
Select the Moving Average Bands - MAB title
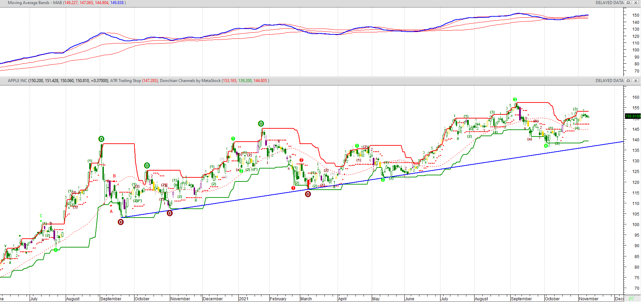(x=35, y=3)
